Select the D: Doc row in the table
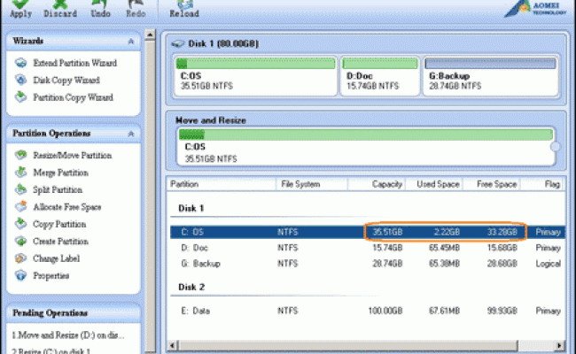Screen dimensions: 576x354 368,248
